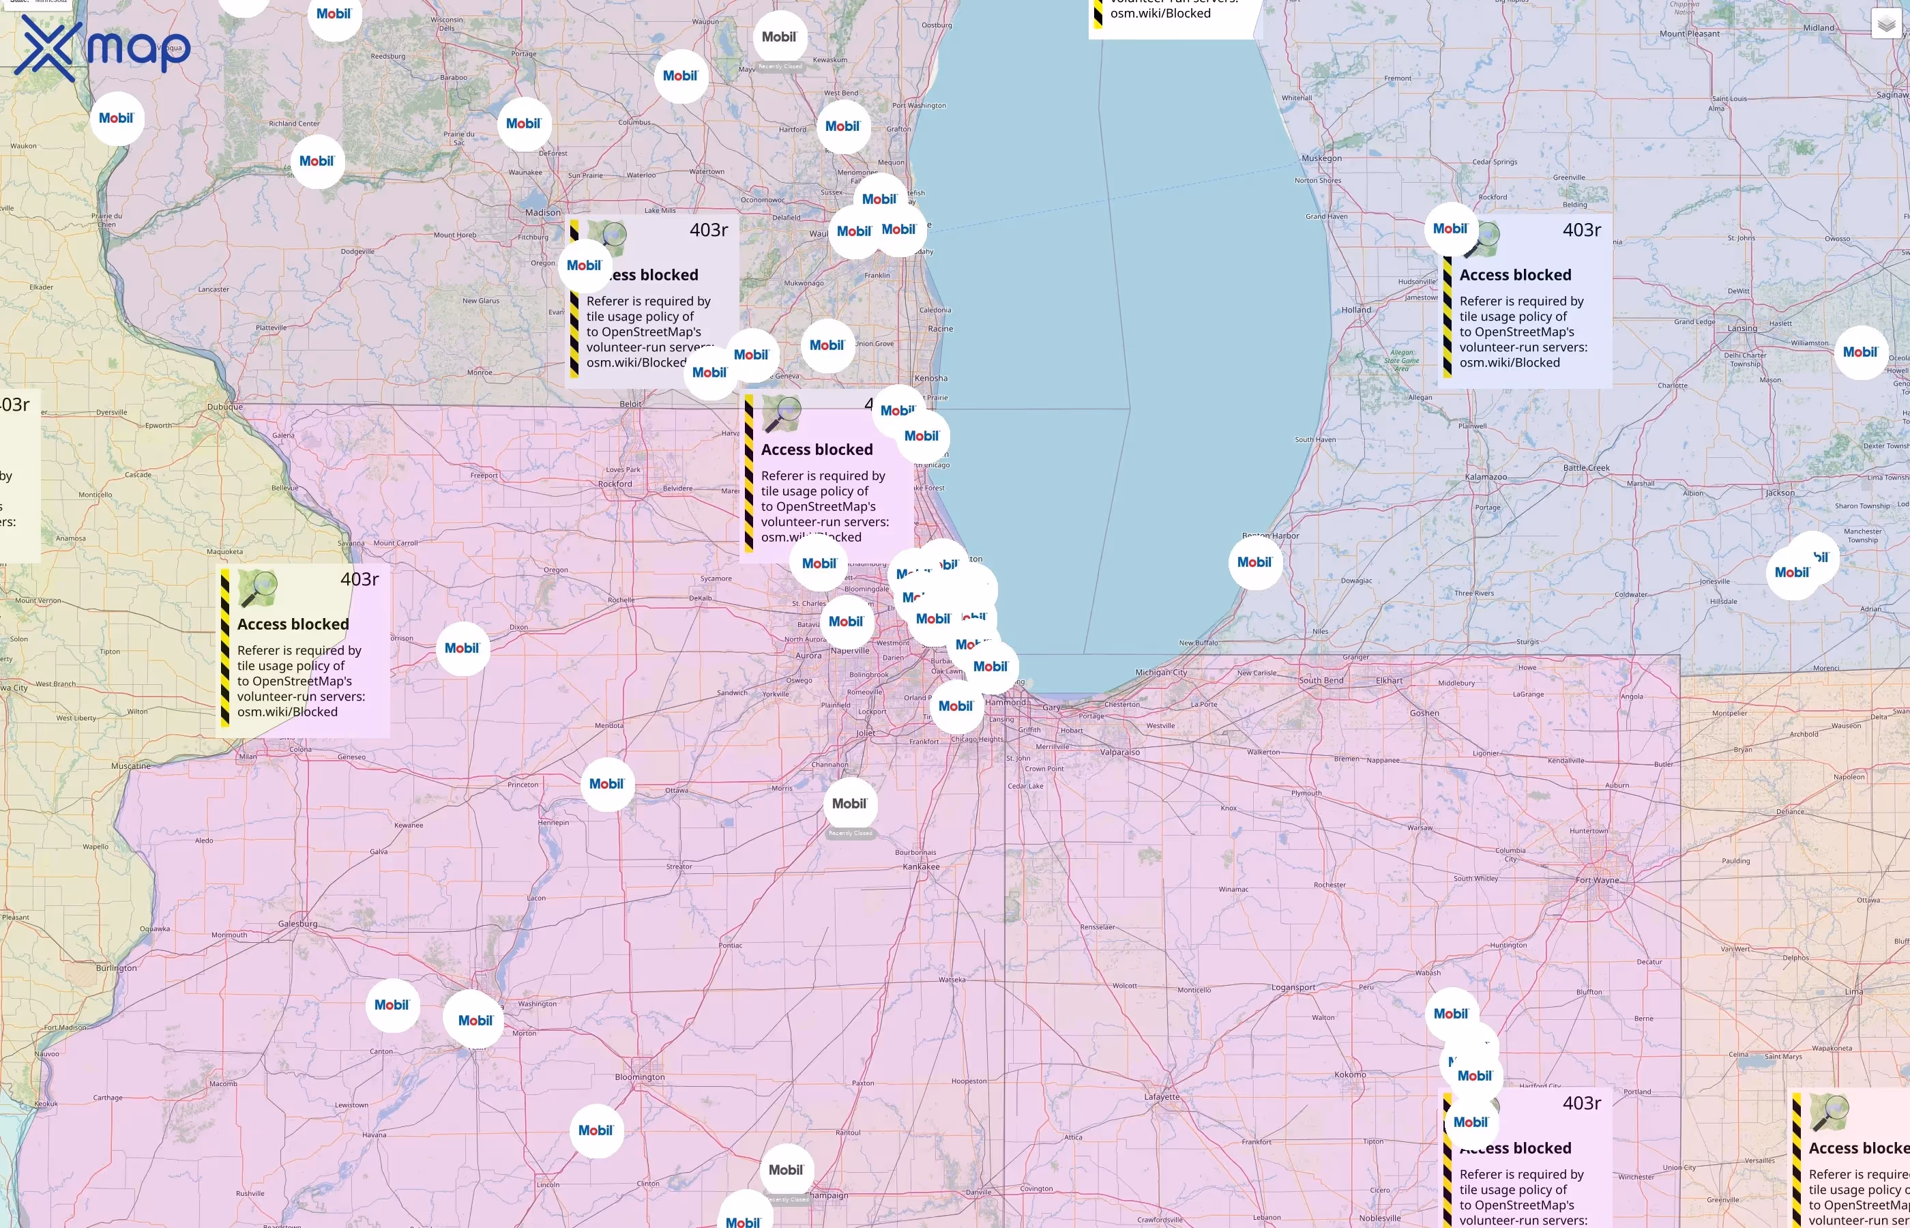Image resolution: width=1910 pixels, height=1228 pixels.
Task: Select Mobil marker on Grand Rapids tile
Action: [1451, 229]
